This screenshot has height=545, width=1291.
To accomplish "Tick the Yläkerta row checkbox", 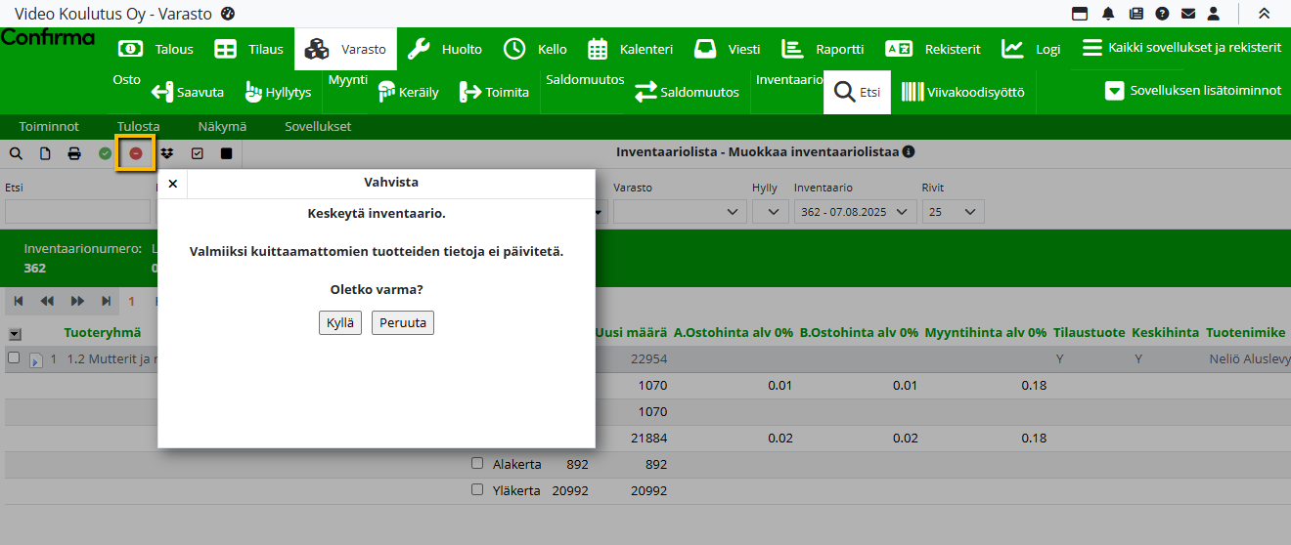I will tap(477, 489).
